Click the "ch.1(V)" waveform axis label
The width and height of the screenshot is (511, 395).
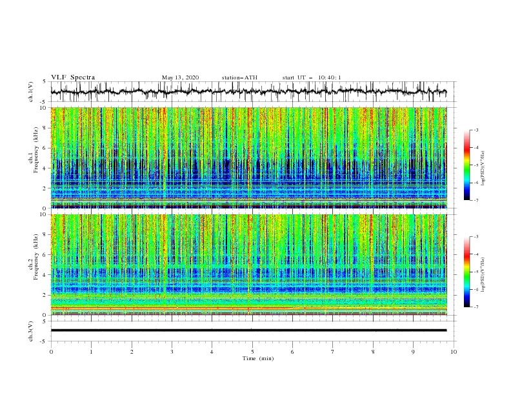[31, 92]
